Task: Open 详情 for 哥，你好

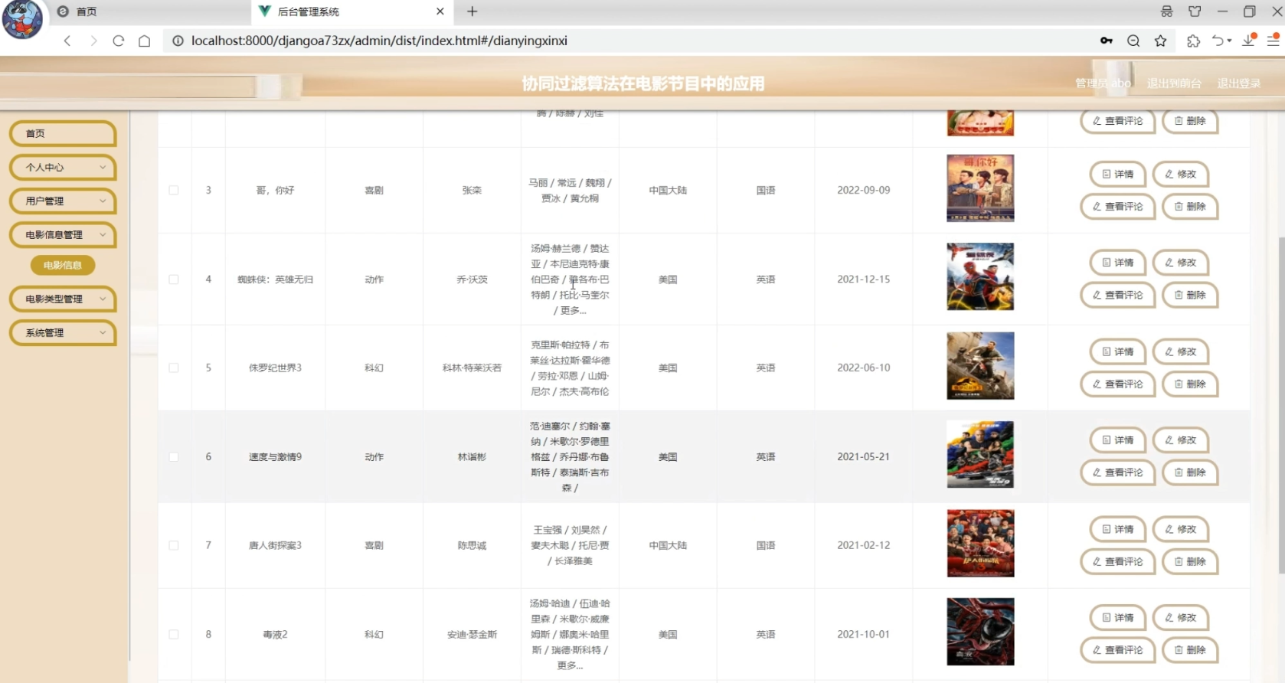Action: [x=1118, y=174]
